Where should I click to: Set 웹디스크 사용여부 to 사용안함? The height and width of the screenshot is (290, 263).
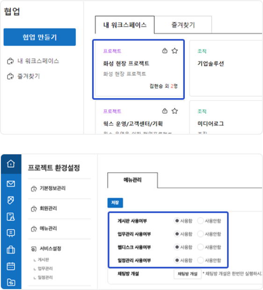(x=200, y=247)
